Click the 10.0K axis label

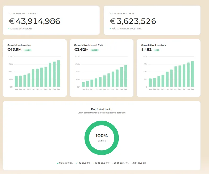click(x=145, y=57)
